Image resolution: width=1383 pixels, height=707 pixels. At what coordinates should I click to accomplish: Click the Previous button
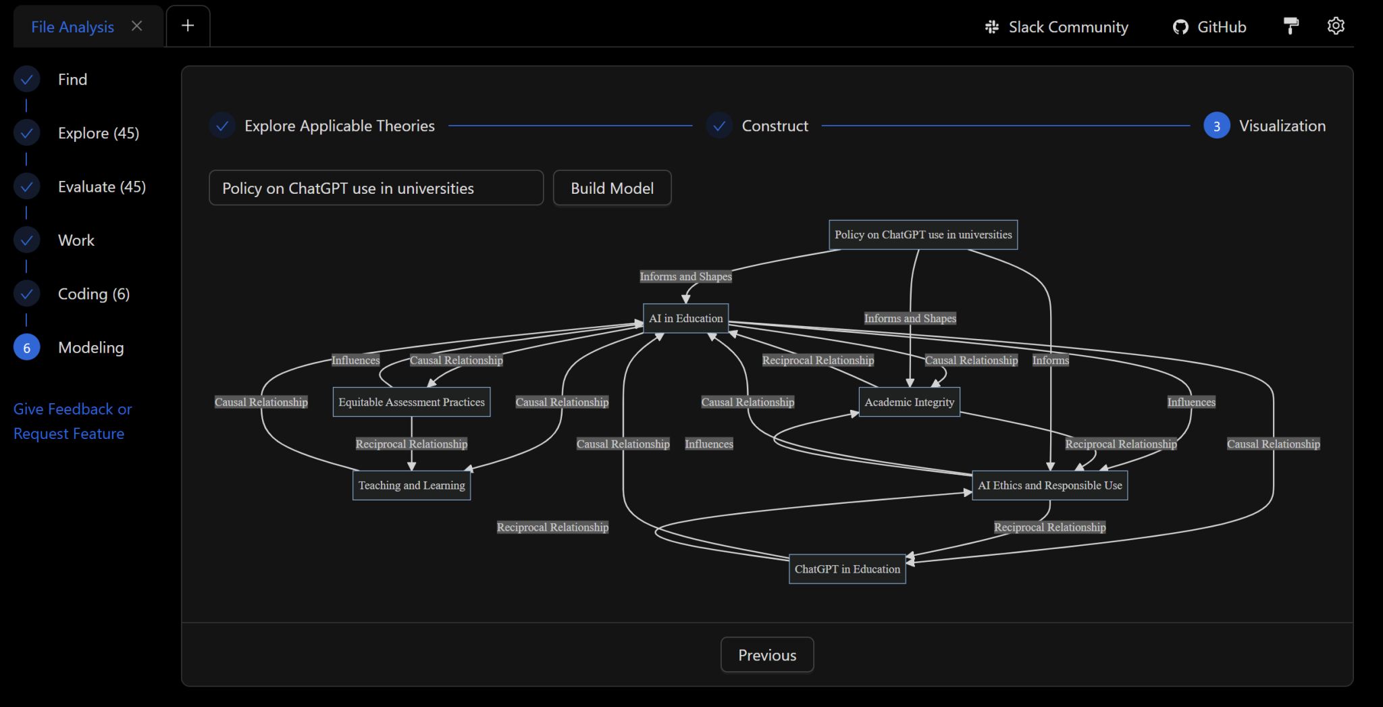point(766,655)
